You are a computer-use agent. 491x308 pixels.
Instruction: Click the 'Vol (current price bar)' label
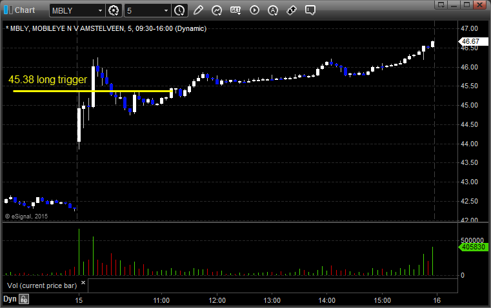coord(42,285)
